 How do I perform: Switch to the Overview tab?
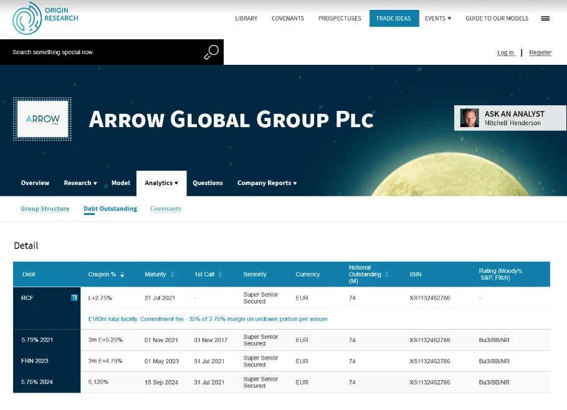tap(35, 183)
